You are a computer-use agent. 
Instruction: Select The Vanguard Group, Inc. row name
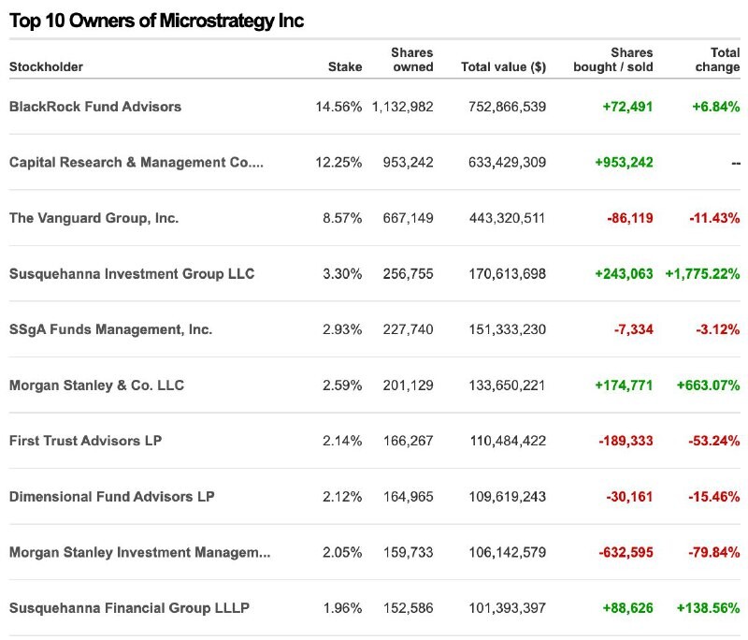point(94,218)
